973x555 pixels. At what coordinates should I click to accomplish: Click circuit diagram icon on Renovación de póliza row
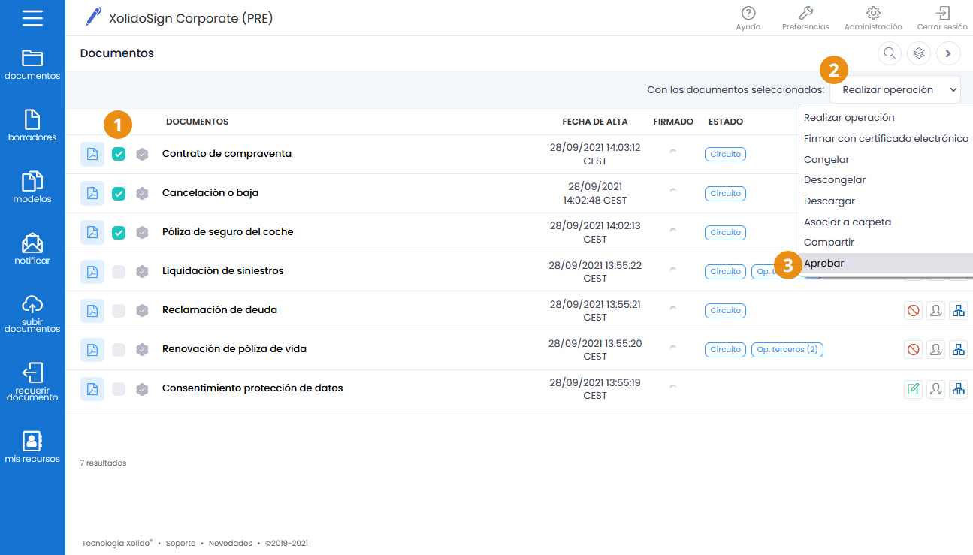tap(958, 349)
